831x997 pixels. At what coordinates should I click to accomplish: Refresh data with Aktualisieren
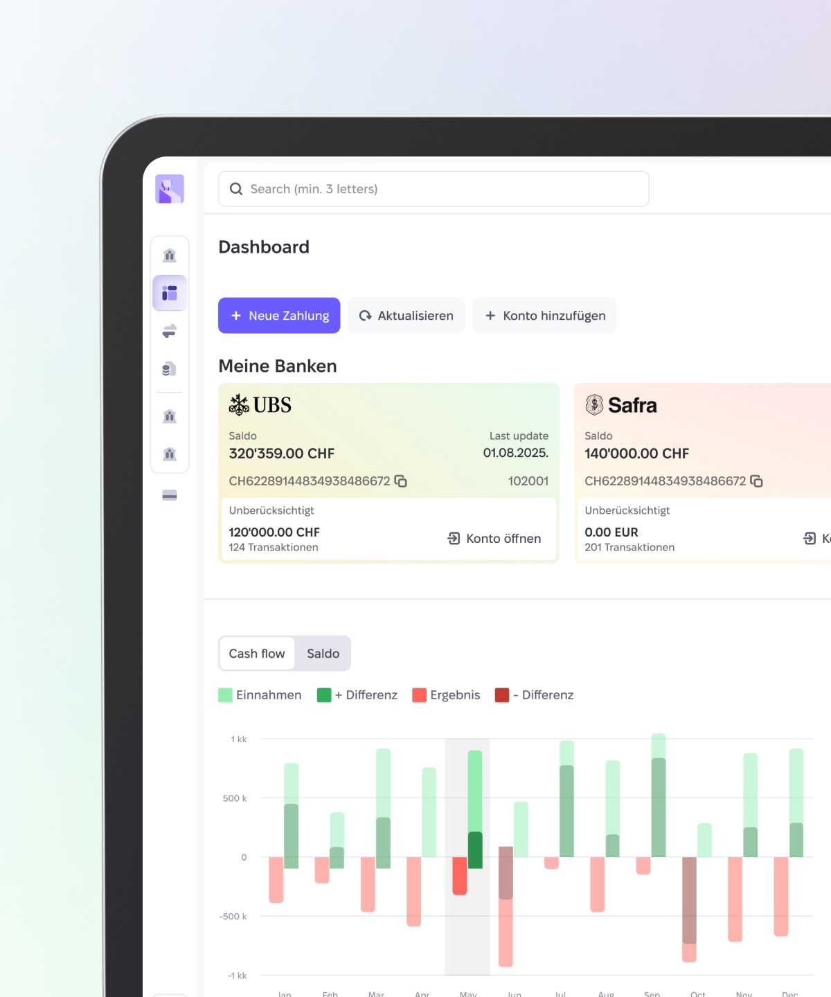click(x=406, y=316)
